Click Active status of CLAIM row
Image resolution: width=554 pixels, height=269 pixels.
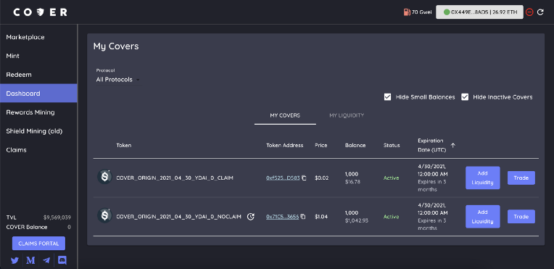[x=391, y=178]
